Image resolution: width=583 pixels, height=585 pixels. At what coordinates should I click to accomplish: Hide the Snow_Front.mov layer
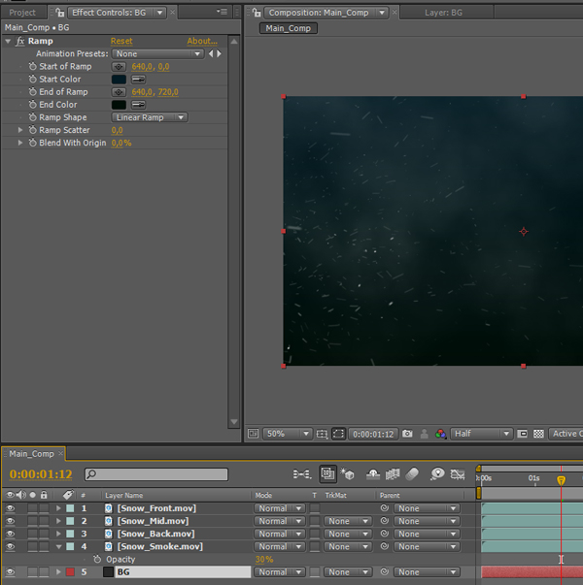pos(10,508)
